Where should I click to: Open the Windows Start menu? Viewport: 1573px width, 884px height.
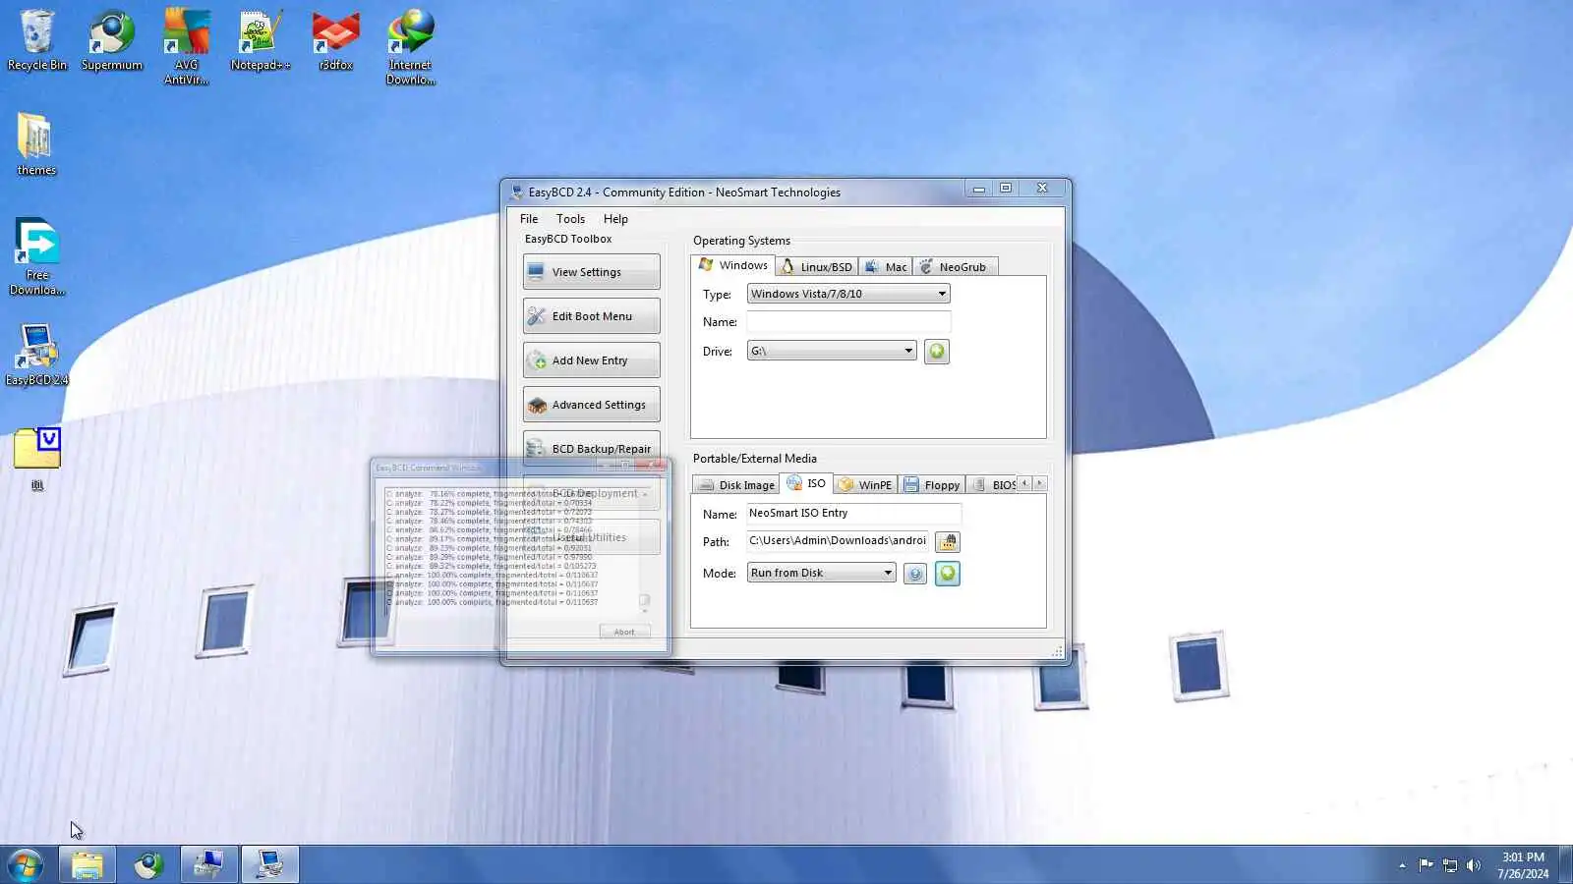point(26,864)
